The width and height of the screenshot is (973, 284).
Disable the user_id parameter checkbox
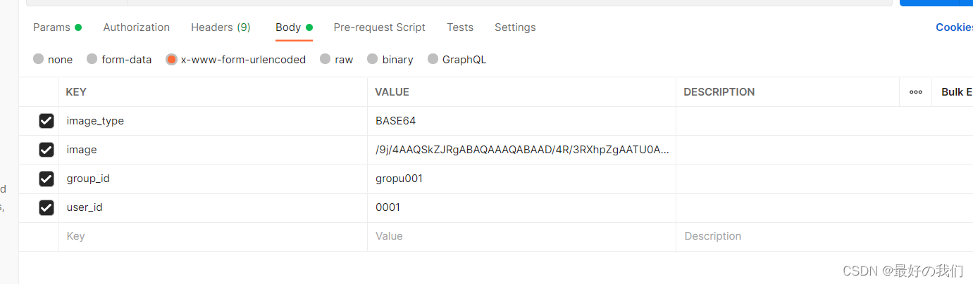[x=47, y=207]
